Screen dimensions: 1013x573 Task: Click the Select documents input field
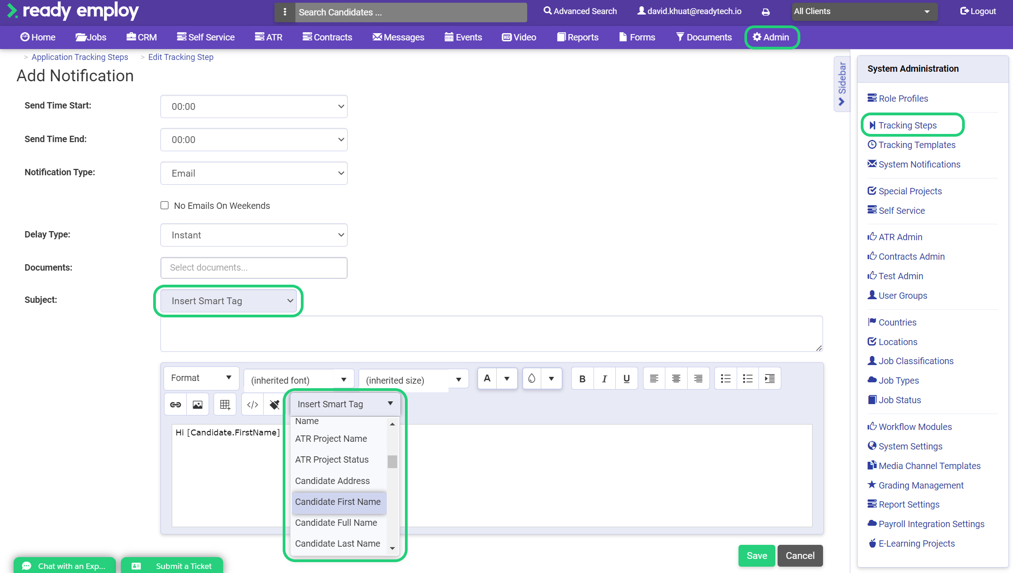[x=254, y=268]
